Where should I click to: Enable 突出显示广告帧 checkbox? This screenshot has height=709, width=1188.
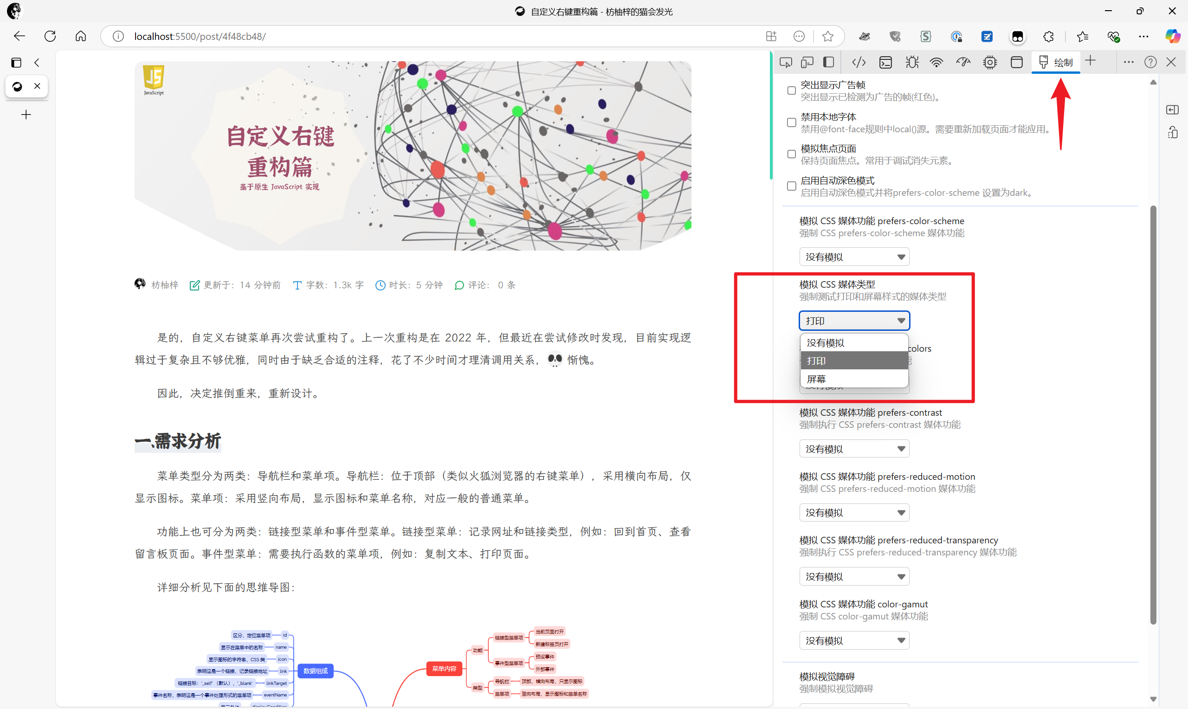[x=792, y=91]
